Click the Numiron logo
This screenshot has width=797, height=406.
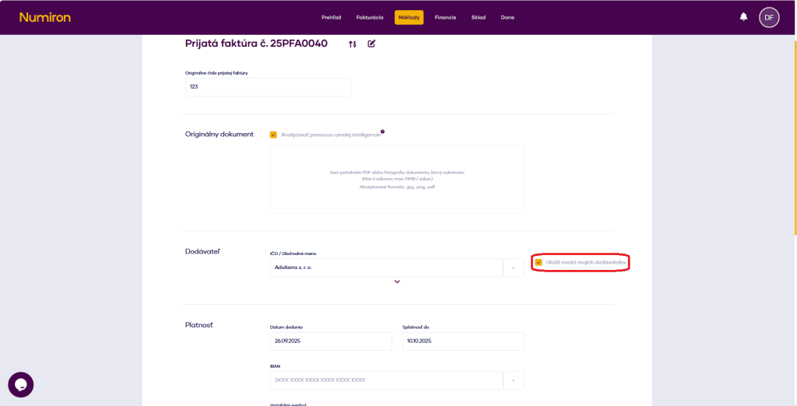(44, 17)
